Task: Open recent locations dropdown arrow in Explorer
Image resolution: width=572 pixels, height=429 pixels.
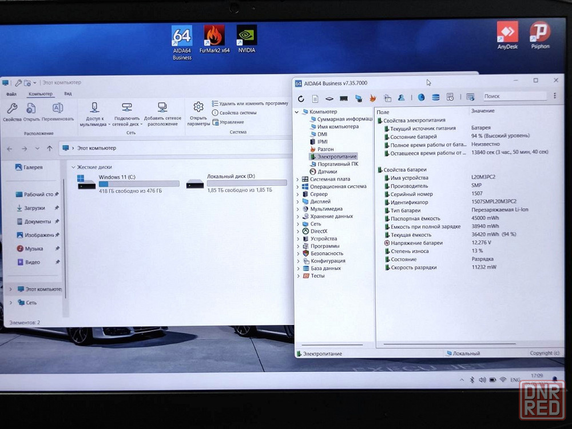Action: [x=37, y=149]
